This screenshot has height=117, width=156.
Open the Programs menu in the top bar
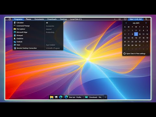pos(18,19)
